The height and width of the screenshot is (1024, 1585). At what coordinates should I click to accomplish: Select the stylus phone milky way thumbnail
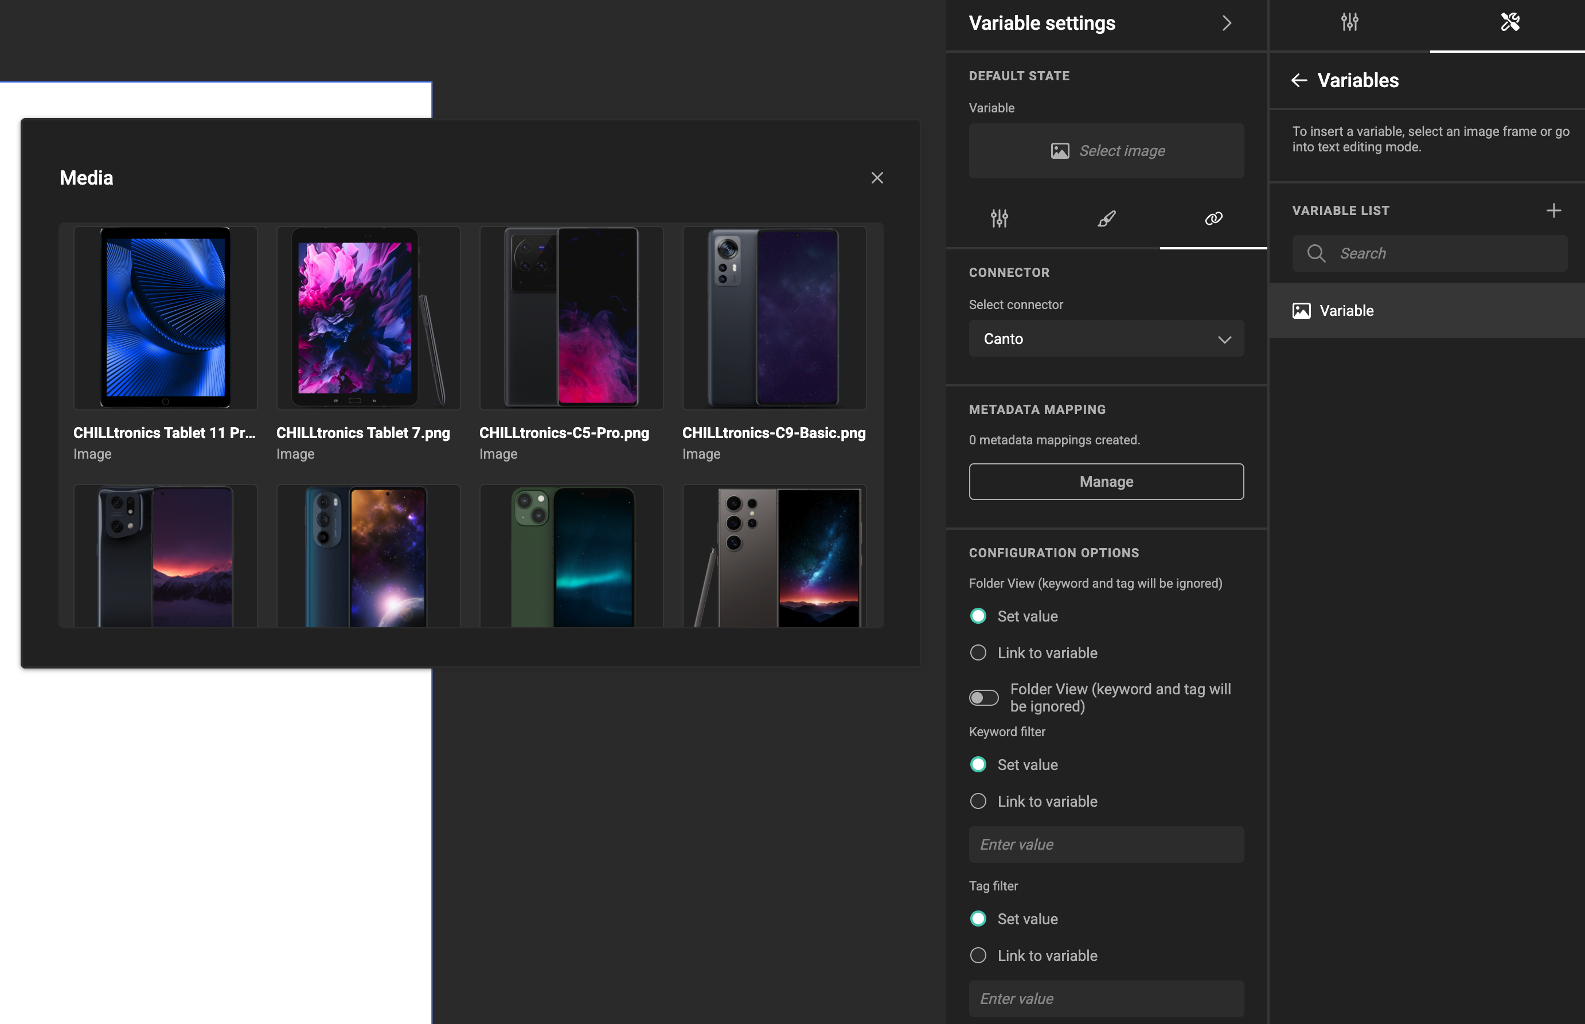(774, 557)
